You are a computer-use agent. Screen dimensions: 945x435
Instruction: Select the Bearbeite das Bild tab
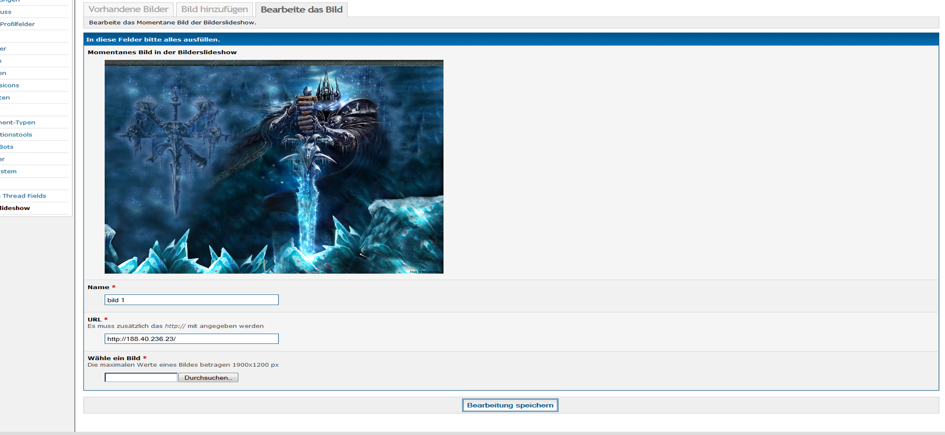[301, 9]
